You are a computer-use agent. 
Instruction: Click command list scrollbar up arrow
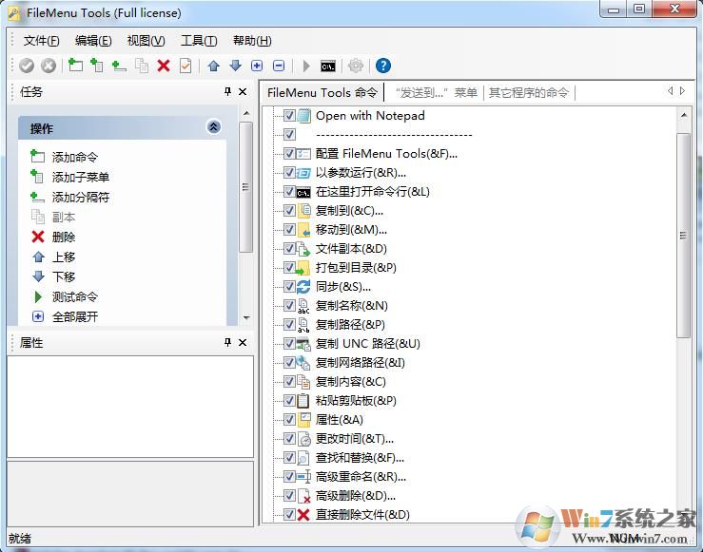(684, 116)
